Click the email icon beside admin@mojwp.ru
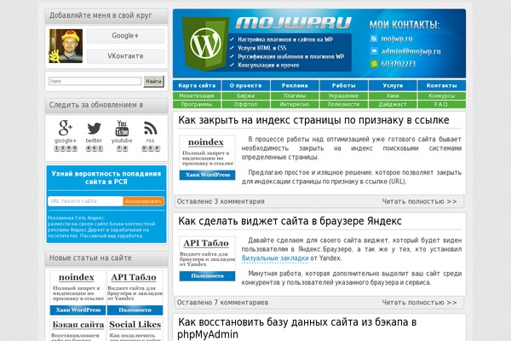 click(x=374, y=51)
